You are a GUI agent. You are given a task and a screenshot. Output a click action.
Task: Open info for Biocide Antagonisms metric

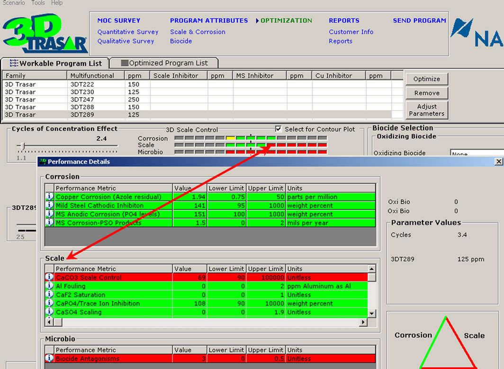49,358
